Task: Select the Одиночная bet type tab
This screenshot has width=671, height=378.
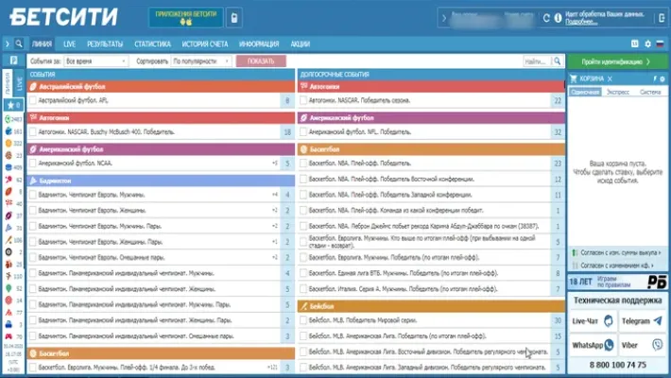Action: (x=585, y=92)
